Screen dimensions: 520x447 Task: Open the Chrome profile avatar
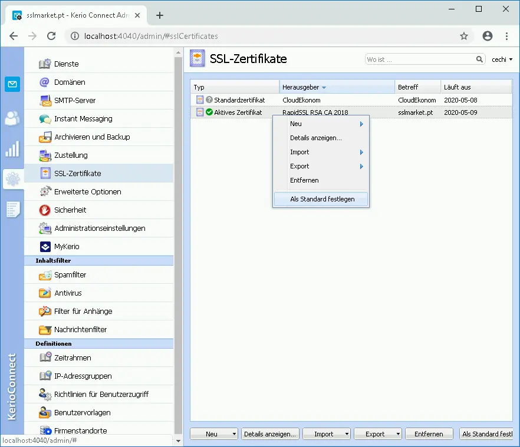[487, 36]
